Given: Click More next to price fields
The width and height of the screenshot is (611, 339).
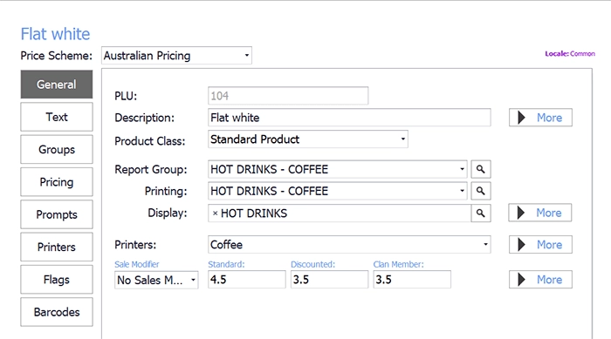Looking at the screenshot, I should (x=540, y=280).
